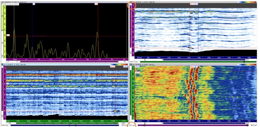The image size is (260, 127).
Task: Click the yellow indication near the End view bottom
Action: click(116, 111)
